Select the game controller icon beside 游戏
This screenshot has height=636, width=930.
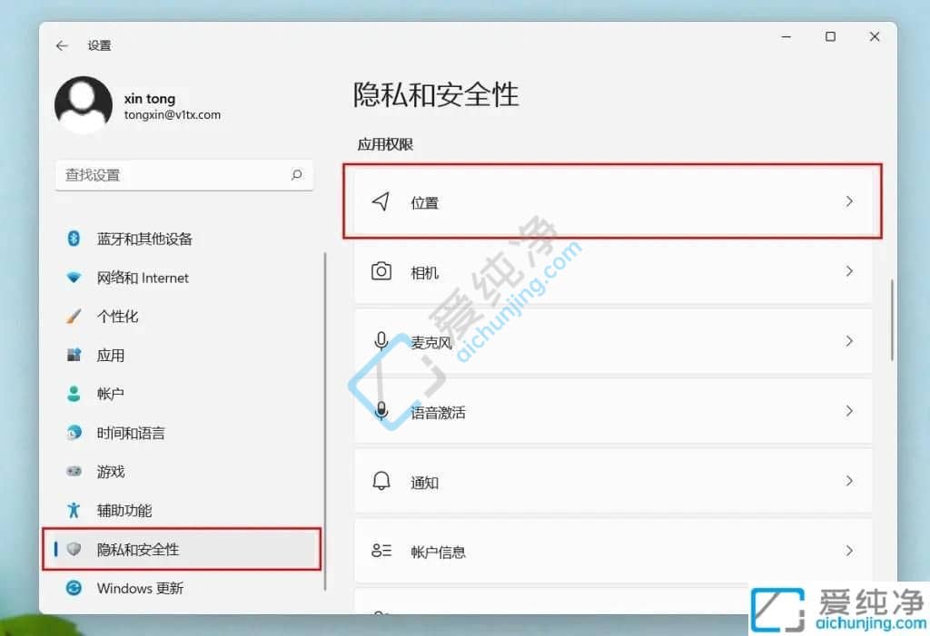coord(74,471)
